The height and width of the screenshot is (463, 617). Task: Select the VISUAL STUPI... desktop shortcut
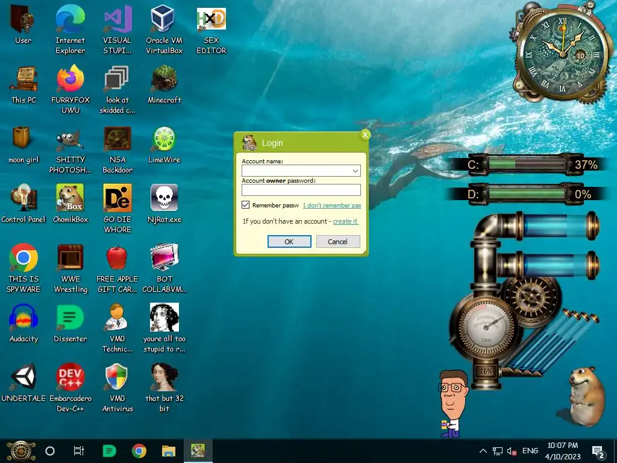click(x=117, y=30)
